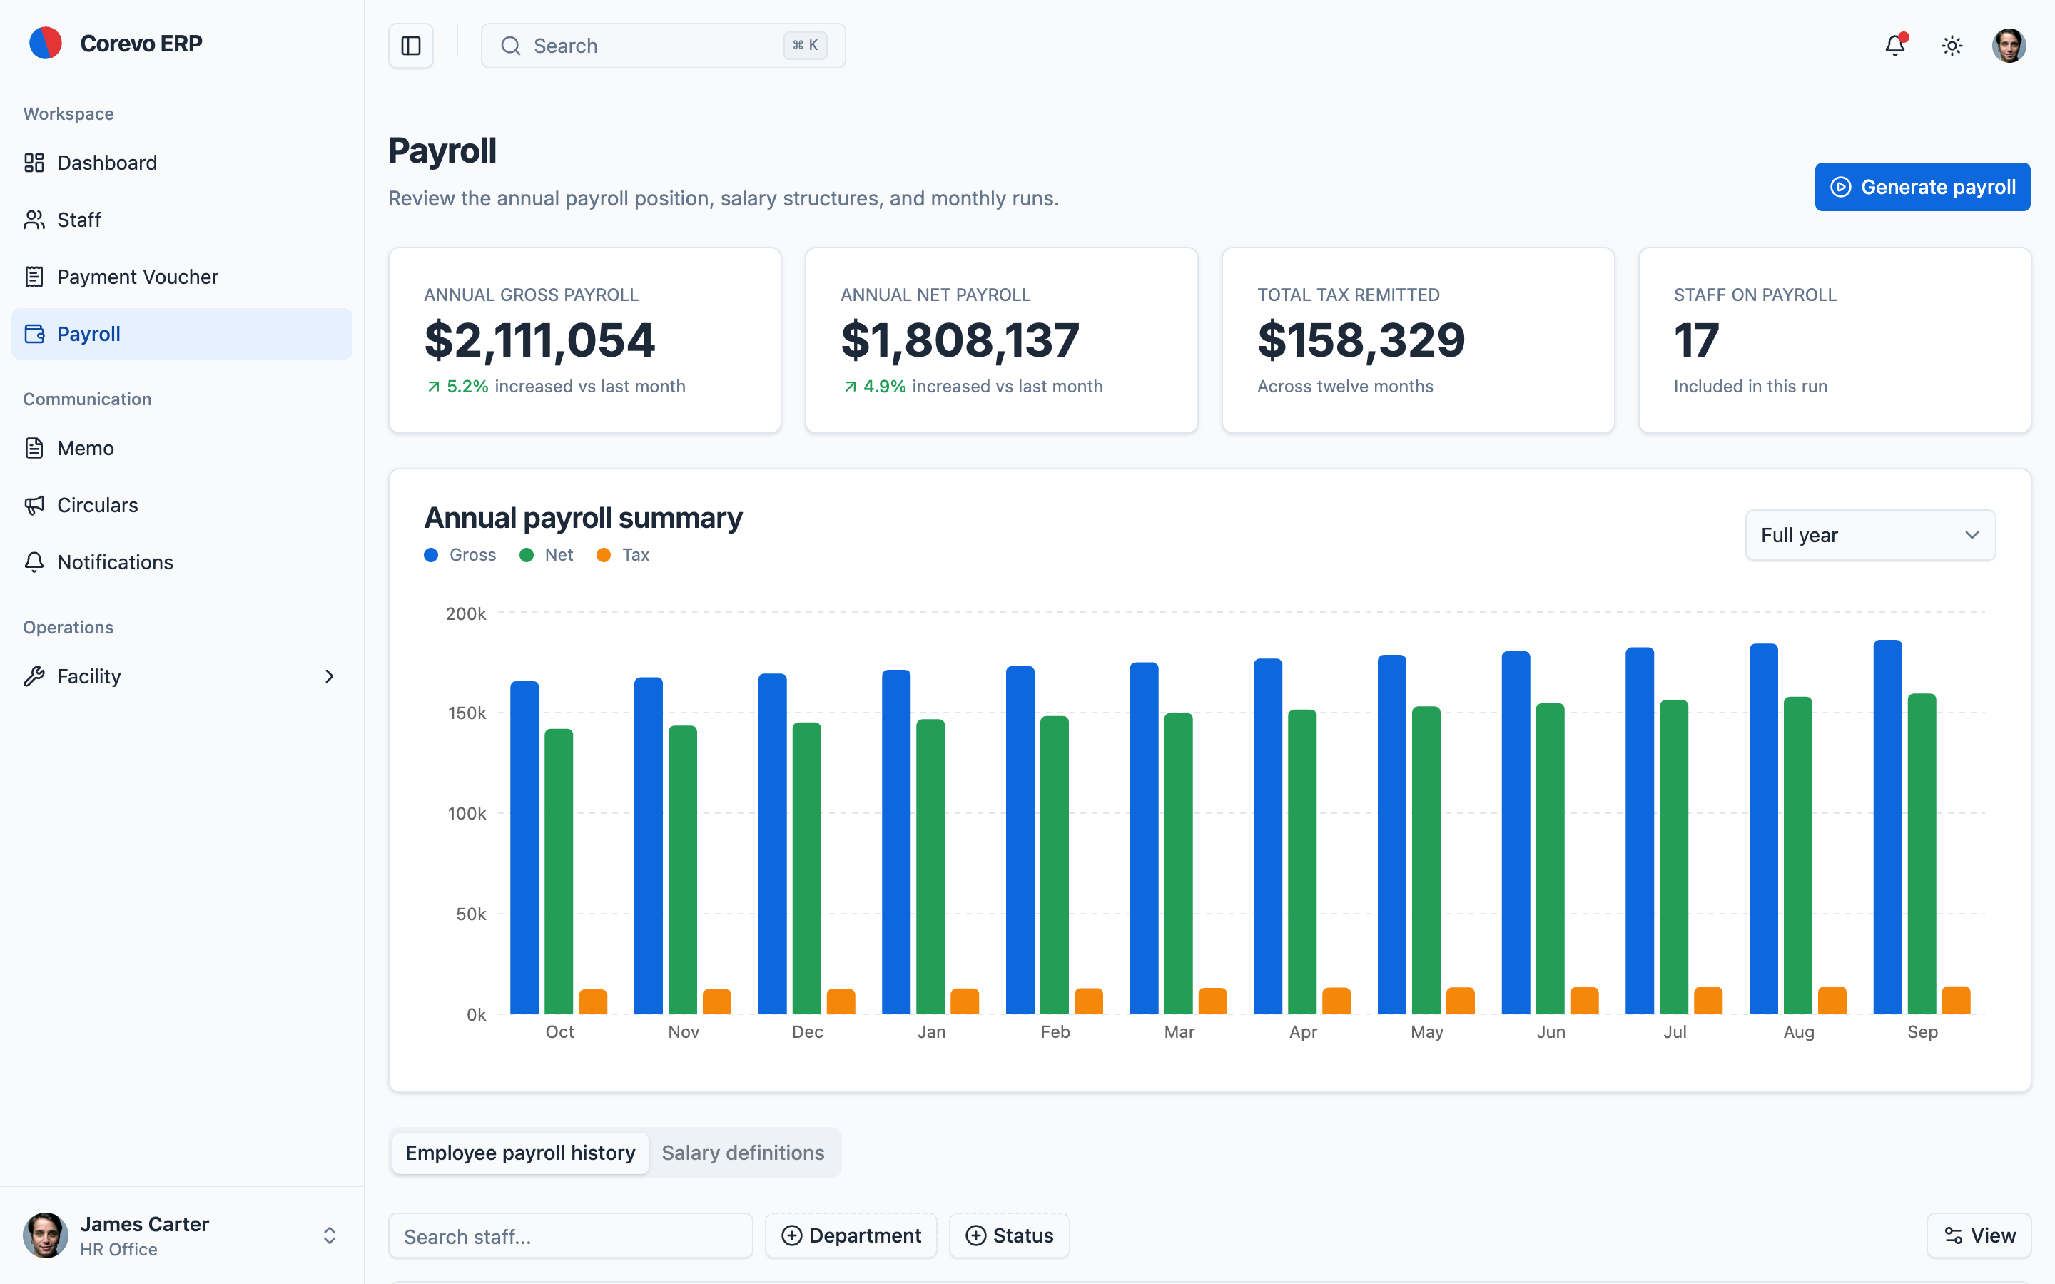Click the Oct net green bar

pyautogui.click(x=559, y=871)
